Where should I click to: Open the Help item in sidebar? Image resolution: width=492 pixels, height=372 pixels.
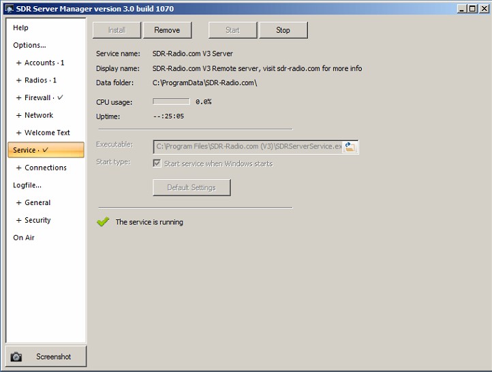coord(20,28)
